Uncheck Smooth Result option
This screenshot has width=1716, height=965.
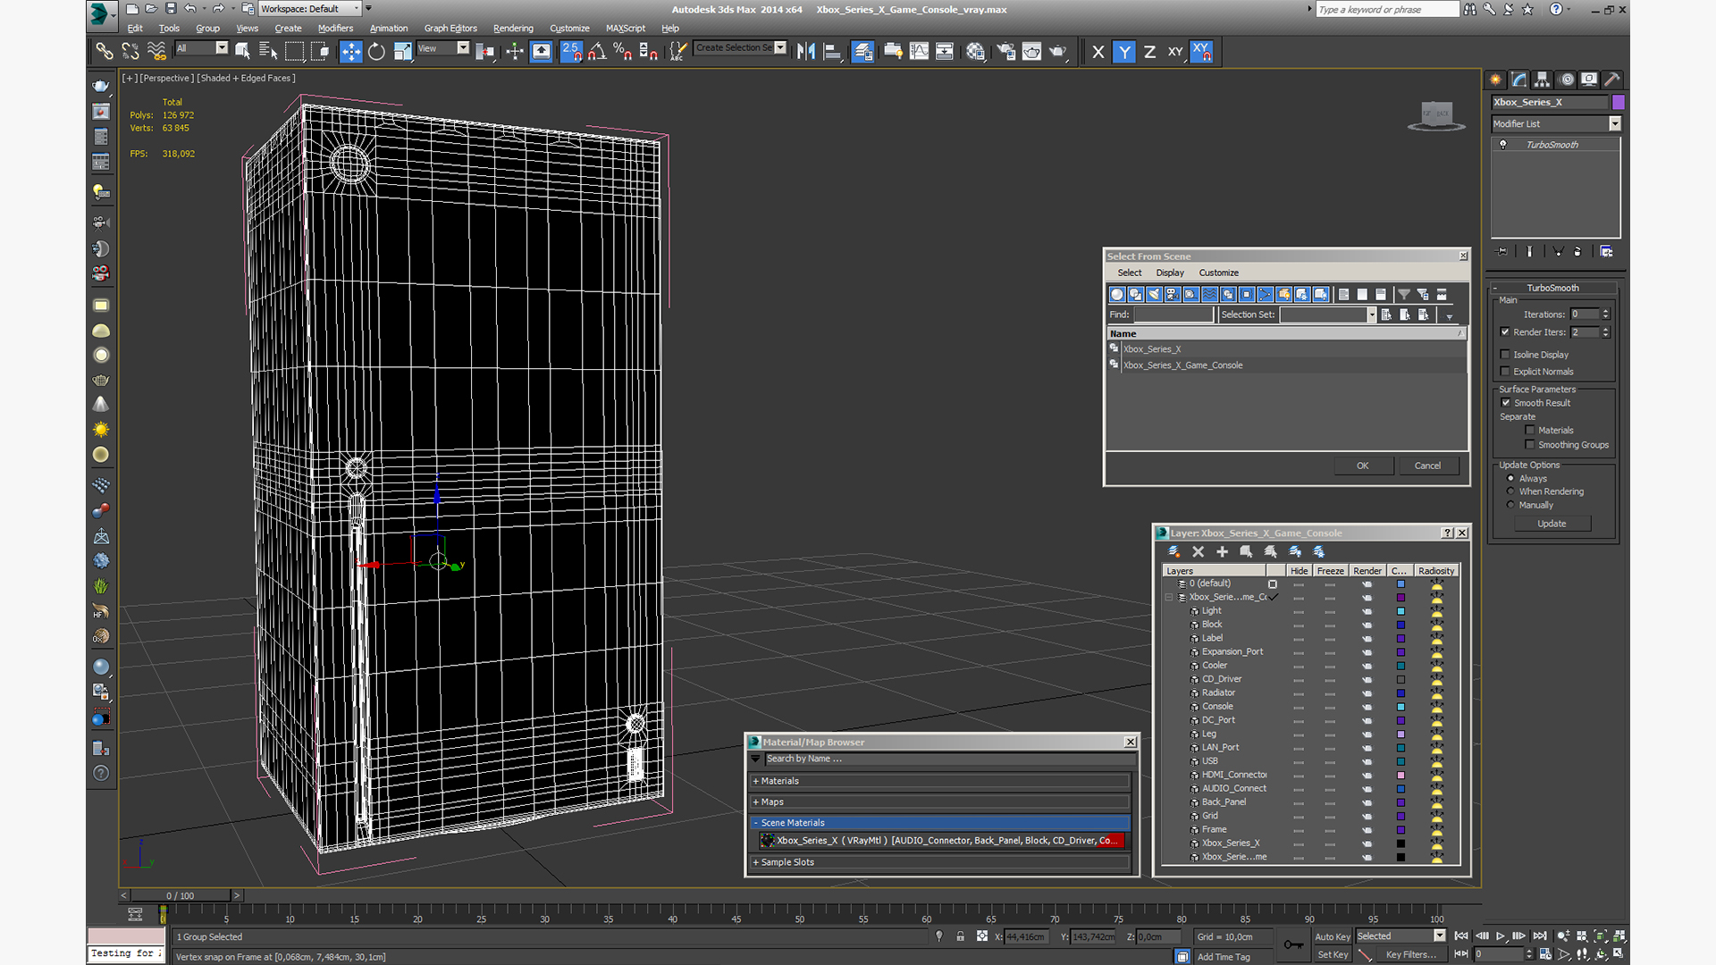[1506, 403]
